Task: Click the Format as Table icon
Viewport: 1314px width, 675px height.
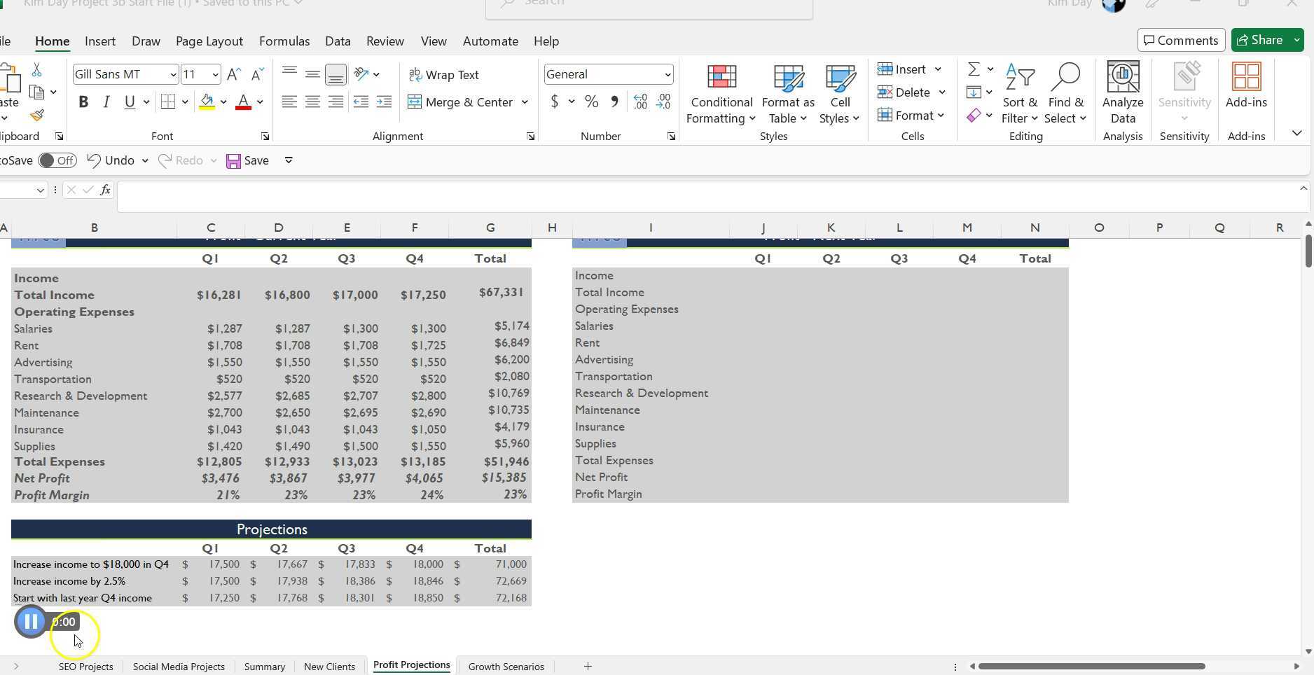Action: point(787,93)
